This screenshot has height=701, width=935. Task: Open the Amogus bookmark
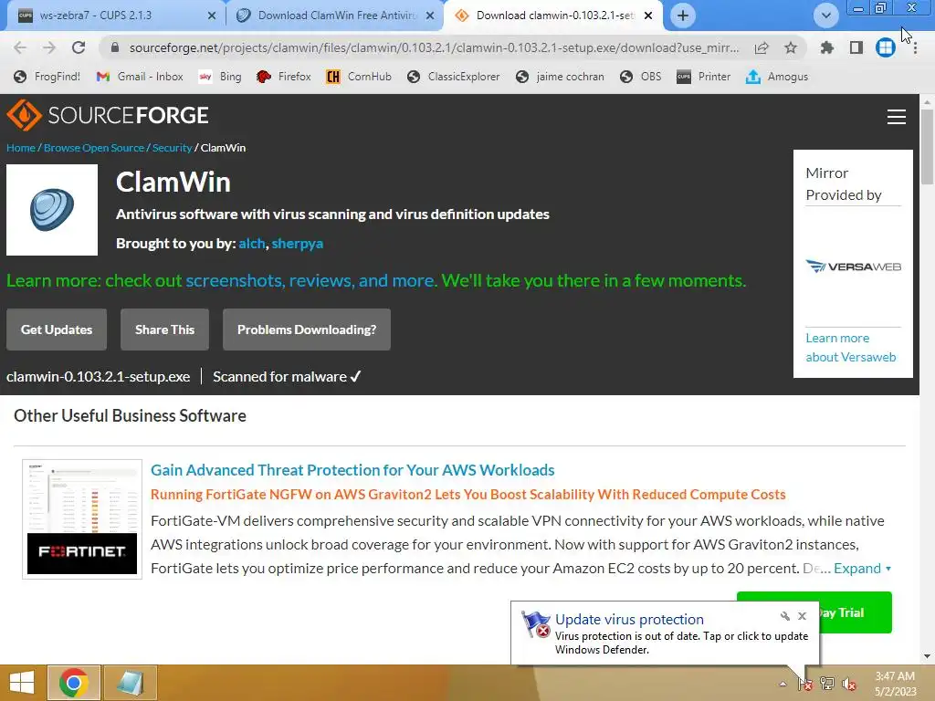point(777,77)
